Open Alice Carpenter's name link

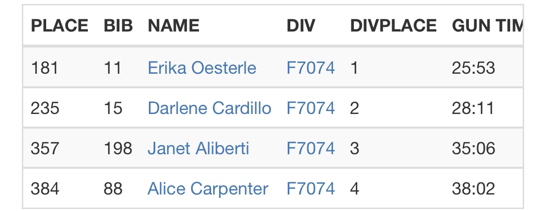pyautogui.click(x=208, y=188)
